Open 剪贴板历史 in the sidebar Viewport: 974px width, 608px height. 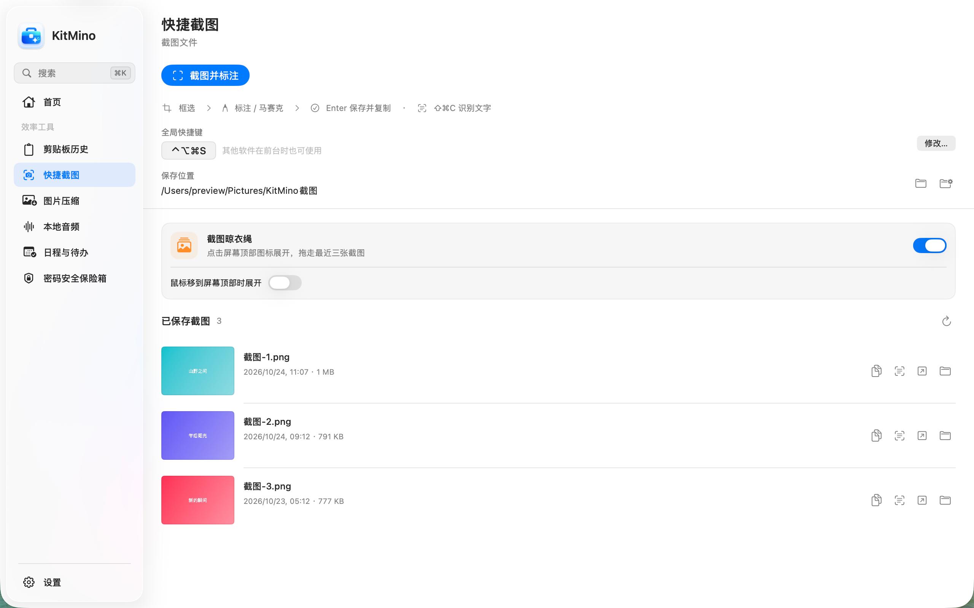click(75, 149)
